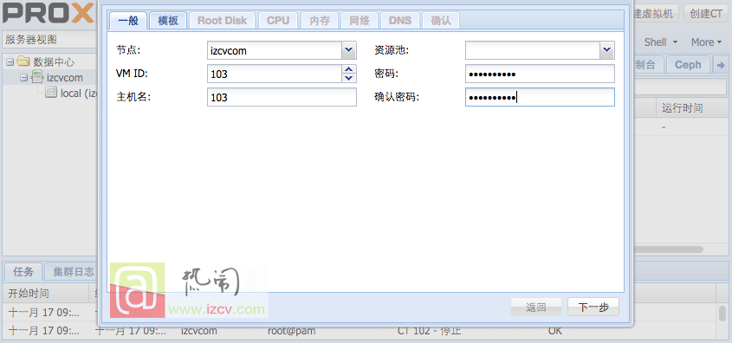Select the 一般 tab
Viewport: 732px width, 343px height.
coord(128,21)
